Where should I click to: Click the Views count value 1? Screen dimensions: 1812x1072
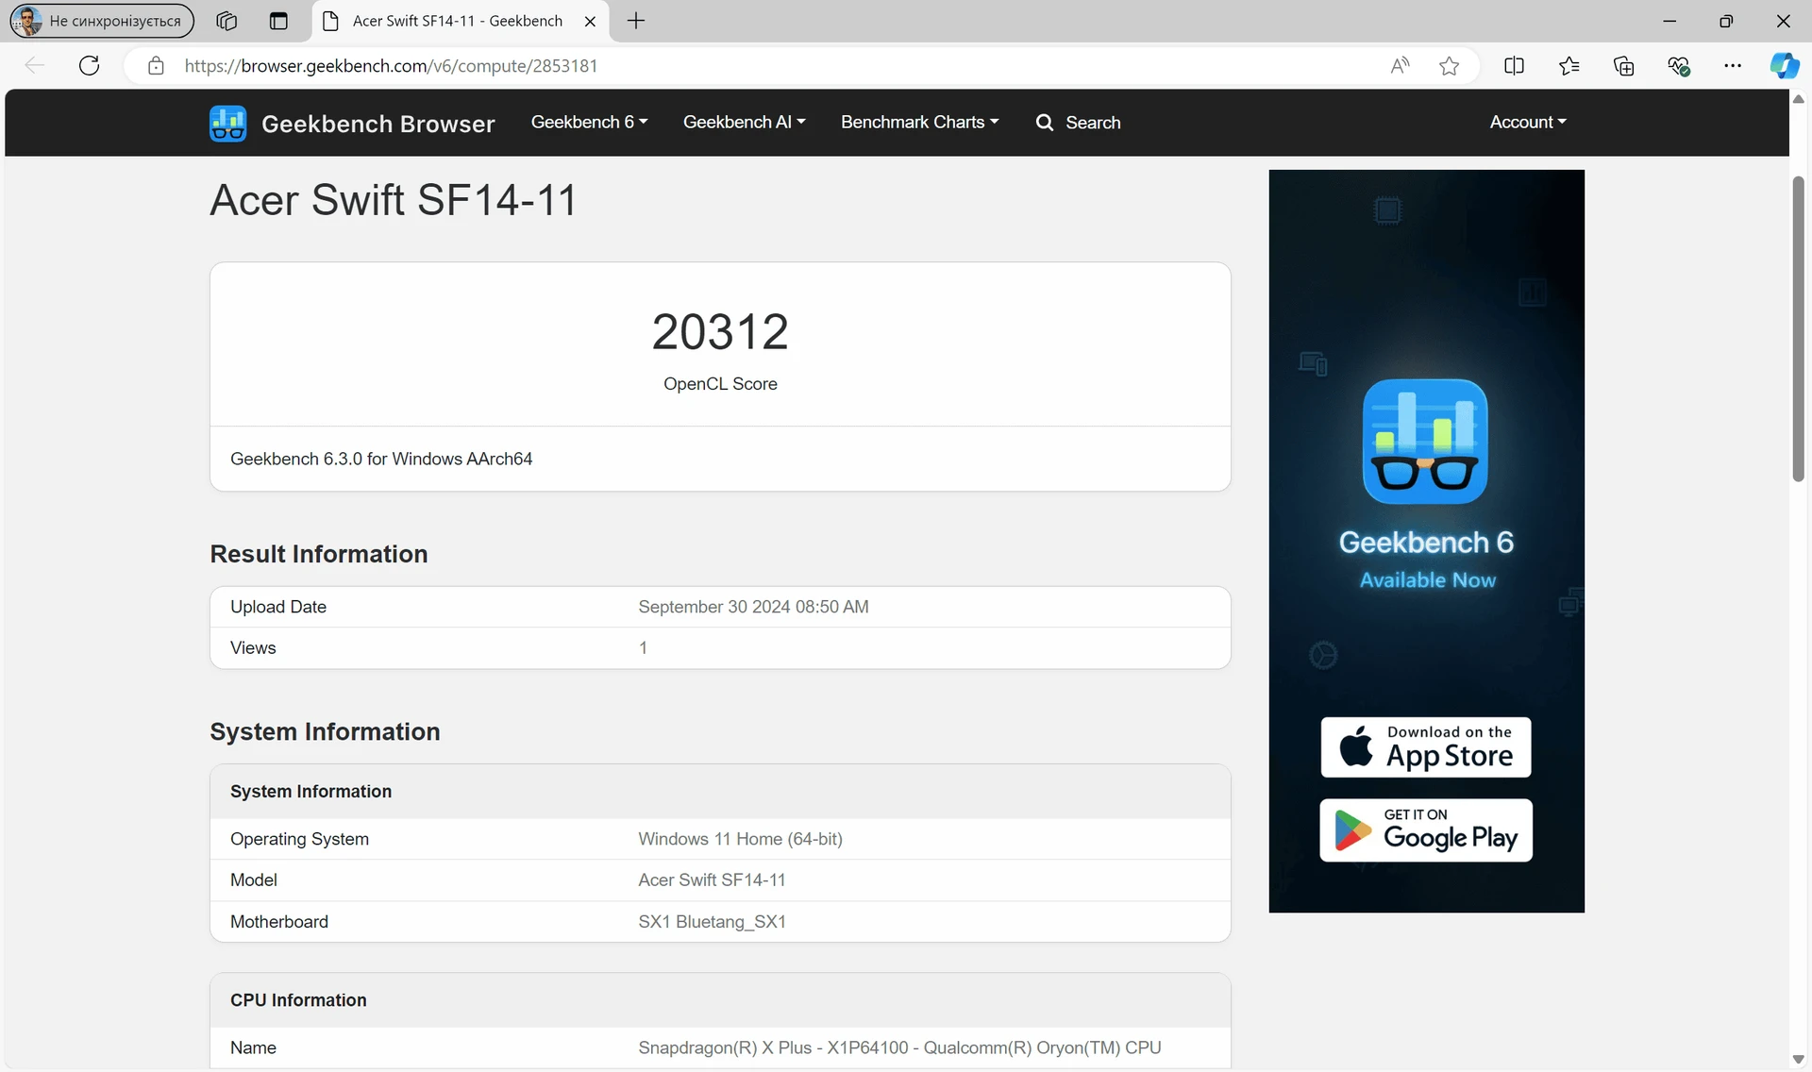coord(643,648)
